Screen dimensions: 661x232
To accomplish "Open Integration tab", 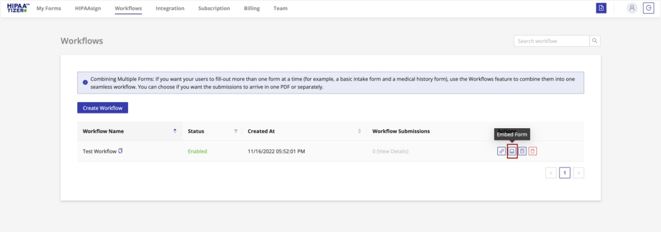I will click(x=170, y=8).
